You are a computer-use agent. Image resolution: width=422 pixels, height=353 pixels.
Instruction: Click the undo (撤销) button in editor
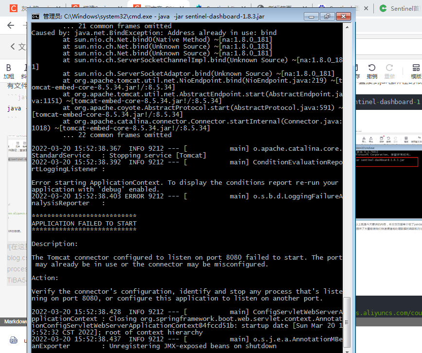[x=372, y=71]
